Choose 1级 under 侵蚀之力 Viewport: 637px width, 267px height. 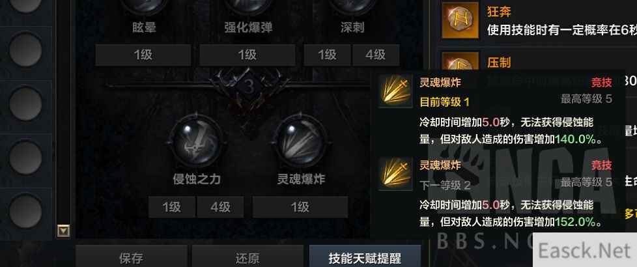click(x=172, y=207)
